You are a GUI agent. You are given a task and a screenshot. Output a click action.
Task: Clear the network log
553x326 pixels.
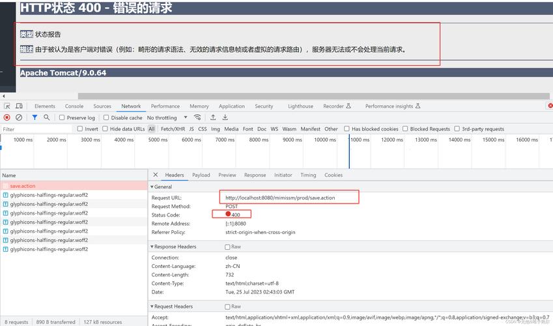[x=19, y=117]
